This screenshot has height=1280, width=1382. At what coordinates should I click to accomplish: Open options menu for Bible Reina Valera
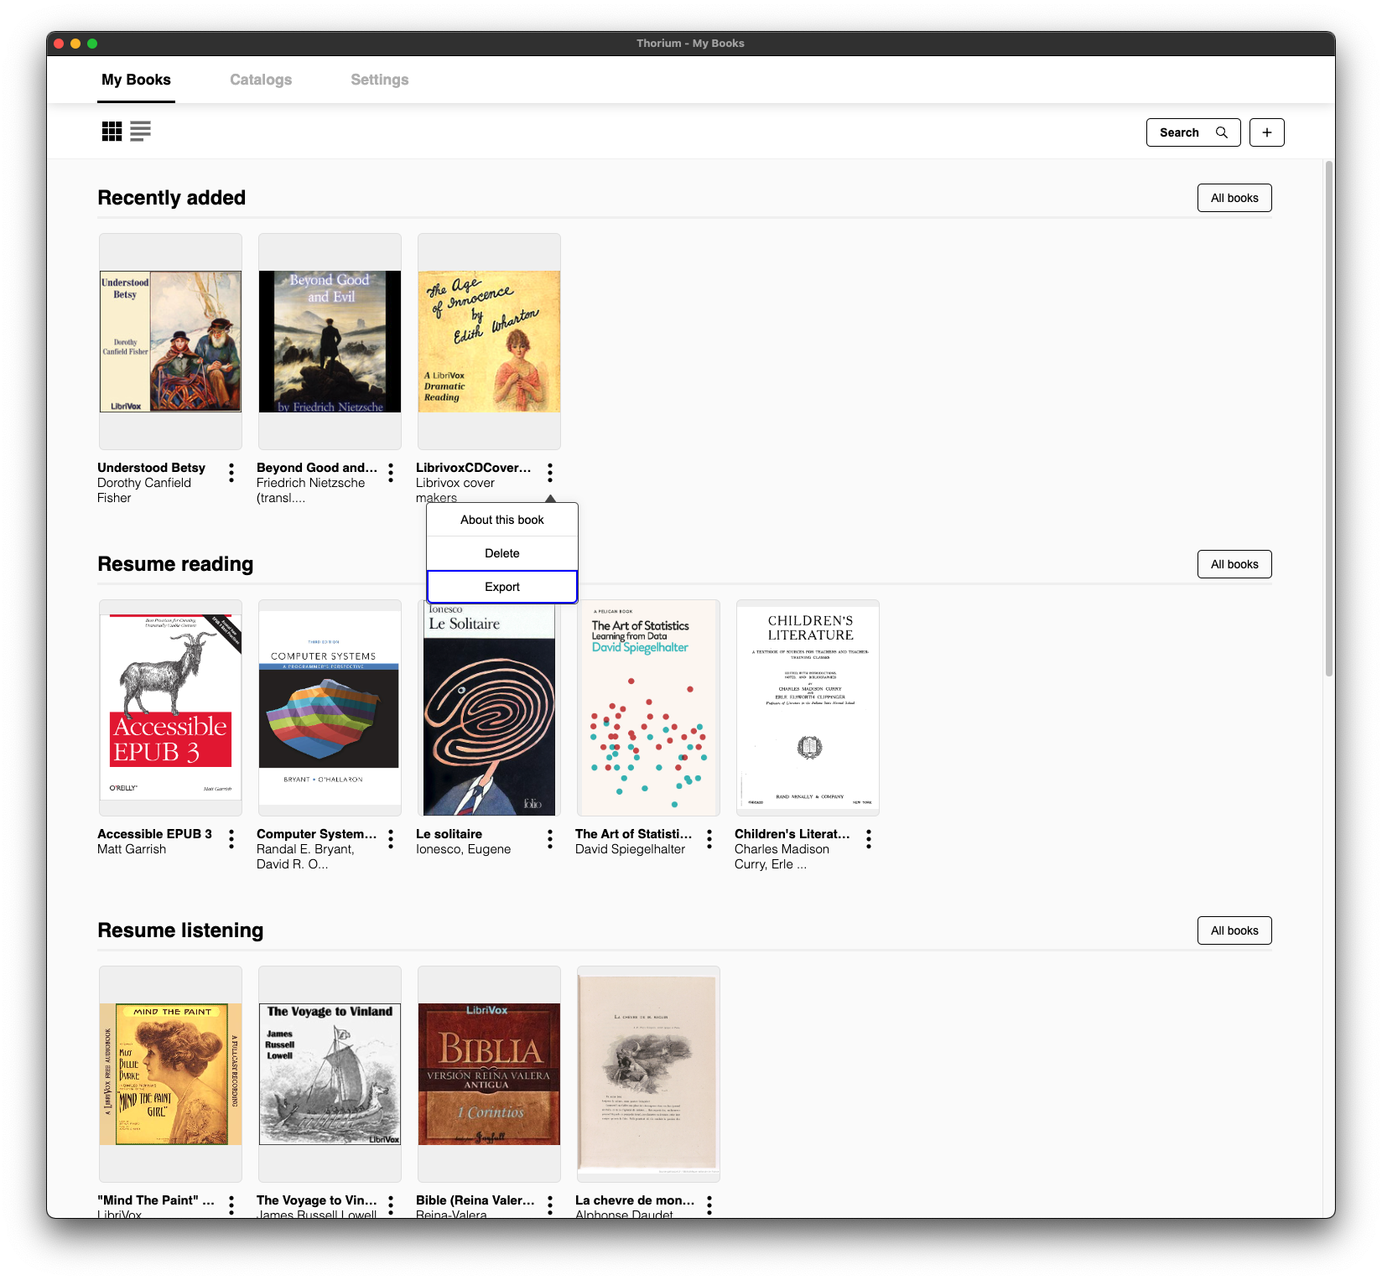coord(550,1205)
